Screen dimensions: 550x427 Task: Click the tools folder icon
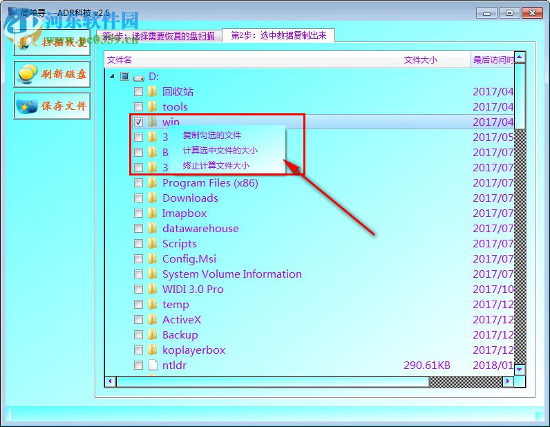tap(153, 106)
